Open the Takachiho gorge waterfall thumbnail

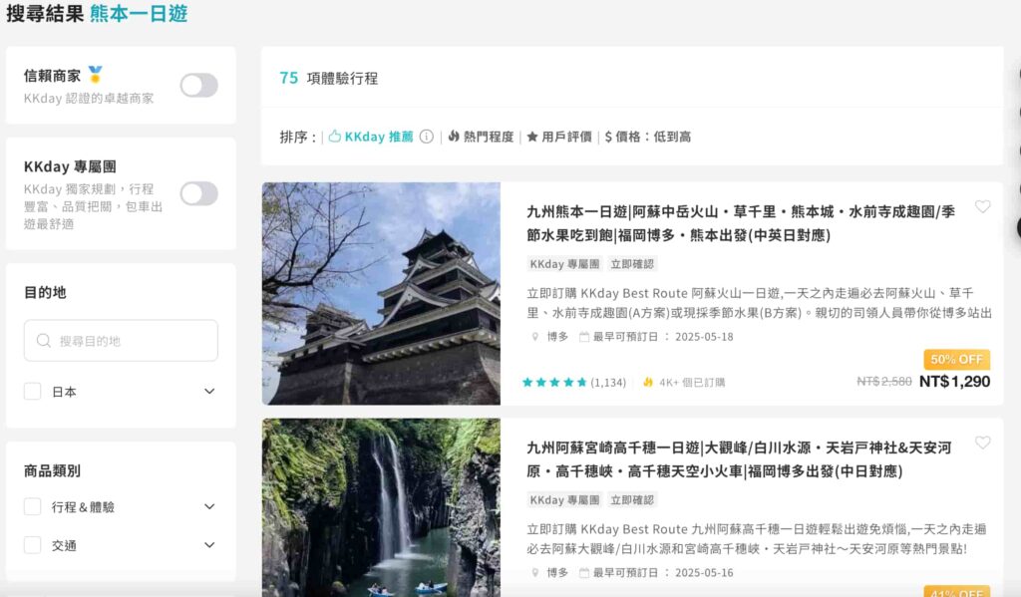tap(382, 508)
